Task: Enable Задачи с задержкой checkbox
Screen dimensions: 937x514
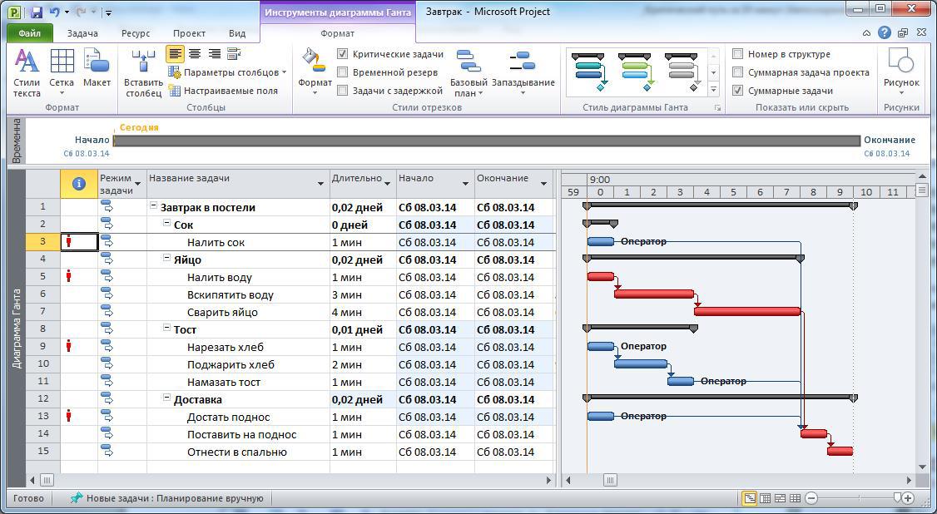Action: click(342, 91)
